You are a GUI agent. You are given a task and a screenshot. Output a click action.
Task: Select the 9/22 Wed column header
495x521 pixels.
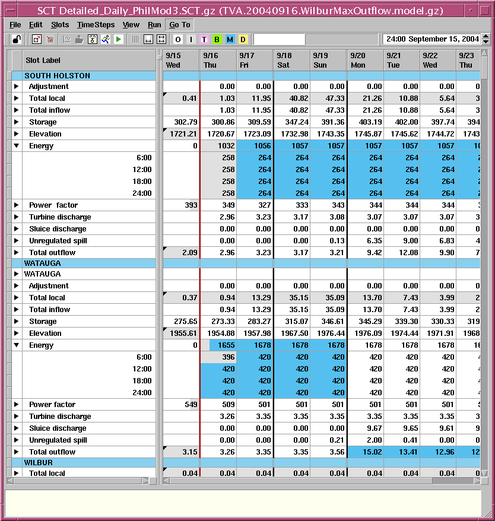tap(437, 61)
